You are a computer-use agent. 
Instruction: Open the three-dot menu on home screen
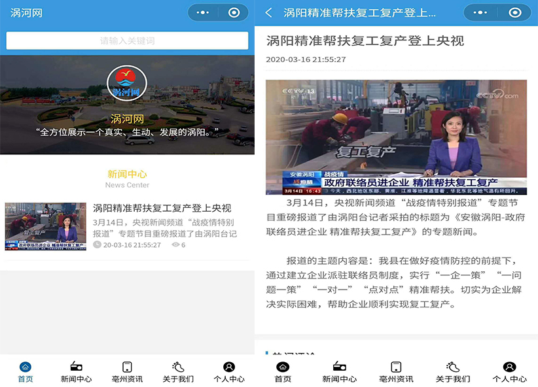click(x=203, y=12)
